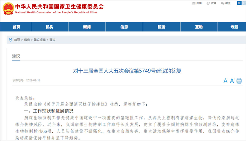
Task: Open the 机构 navigation menu
Action: 50,27
